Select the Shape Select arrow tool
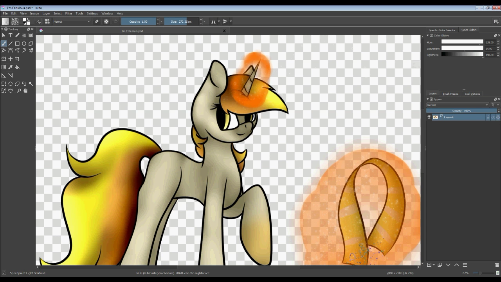This screenshot has height=282, width=501. (x=4, y=35)
